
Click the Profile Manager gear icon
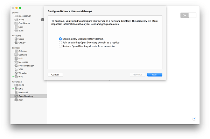(16, 66)
